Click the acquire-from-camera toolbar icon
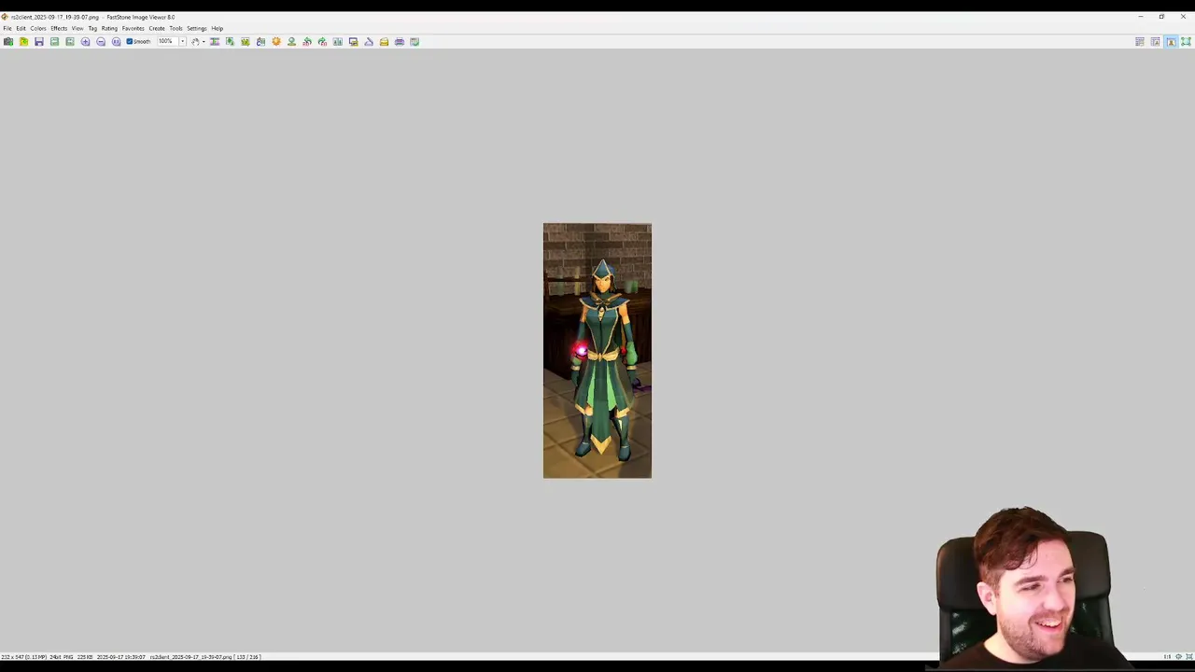The width and height of the screenshot is (1195, 672). [x=8, y=41]
